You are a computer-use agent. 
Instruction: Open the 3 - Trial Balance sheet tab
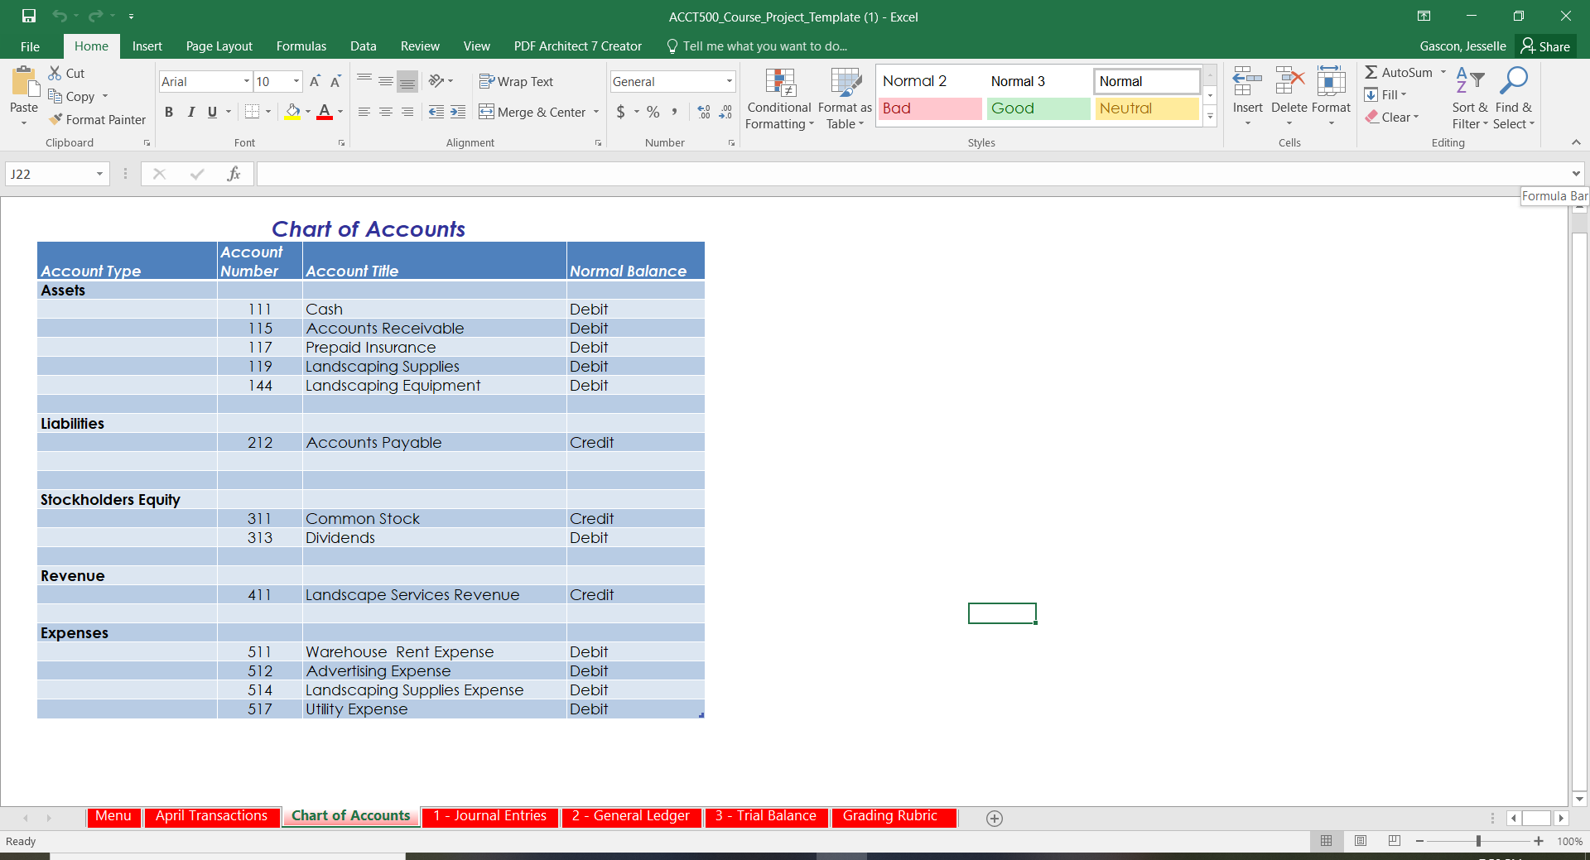pos(765,816)
